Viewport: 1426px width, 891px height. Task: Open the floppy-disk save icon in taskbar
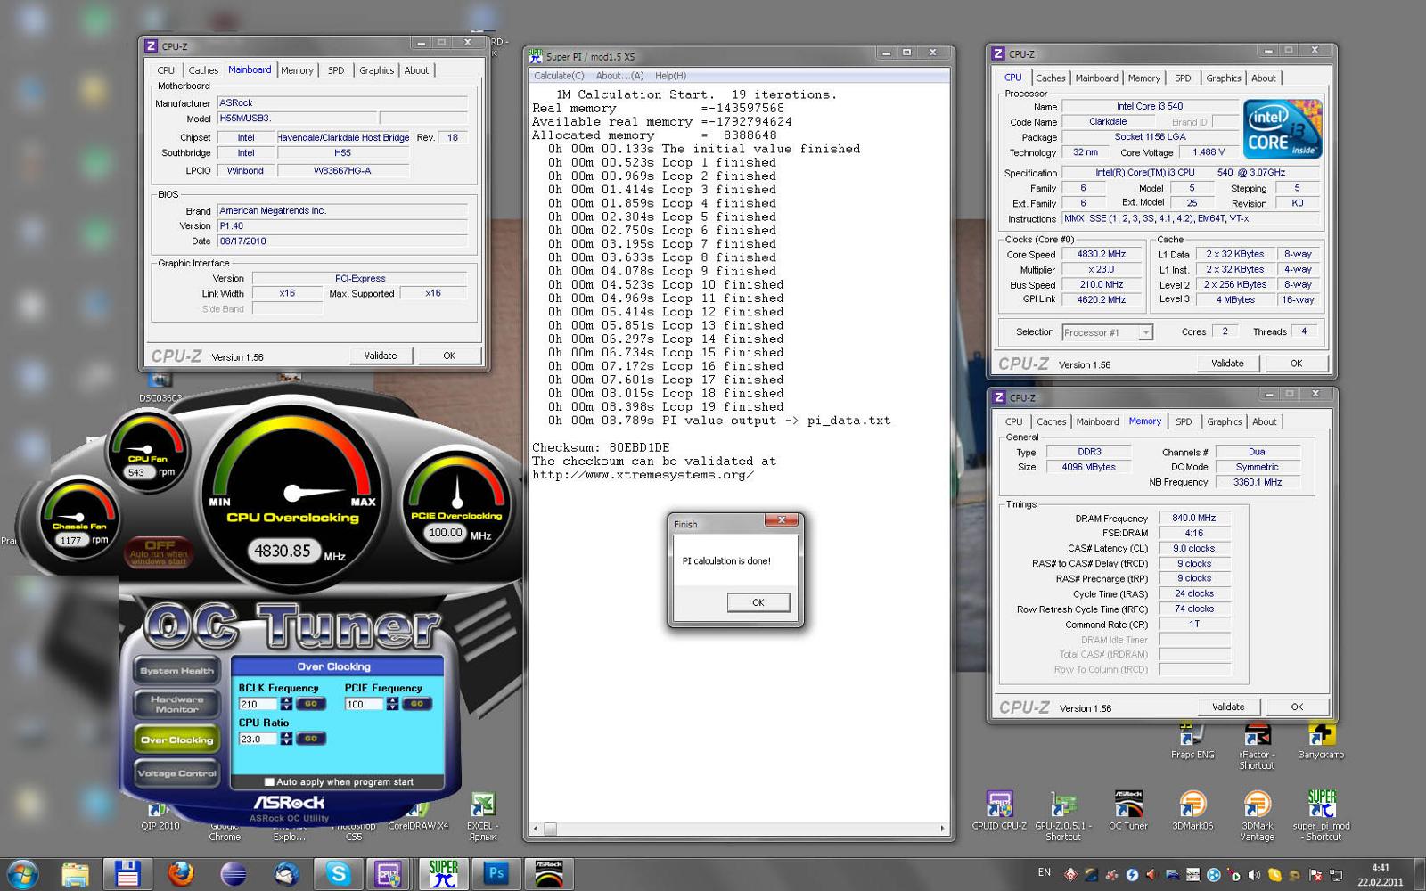point(127,874)
